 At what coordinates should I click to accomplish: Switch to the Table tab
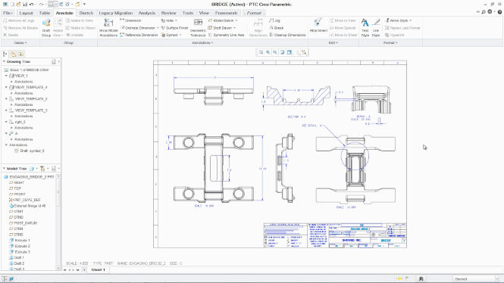point(45,13)
